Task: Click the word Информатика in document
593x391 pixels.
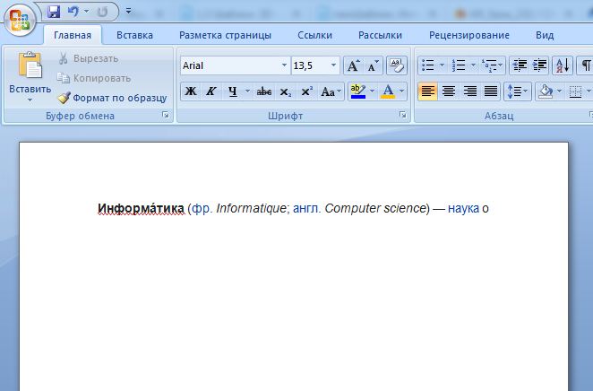Action: pyautogui.click(x=141, y=209)
